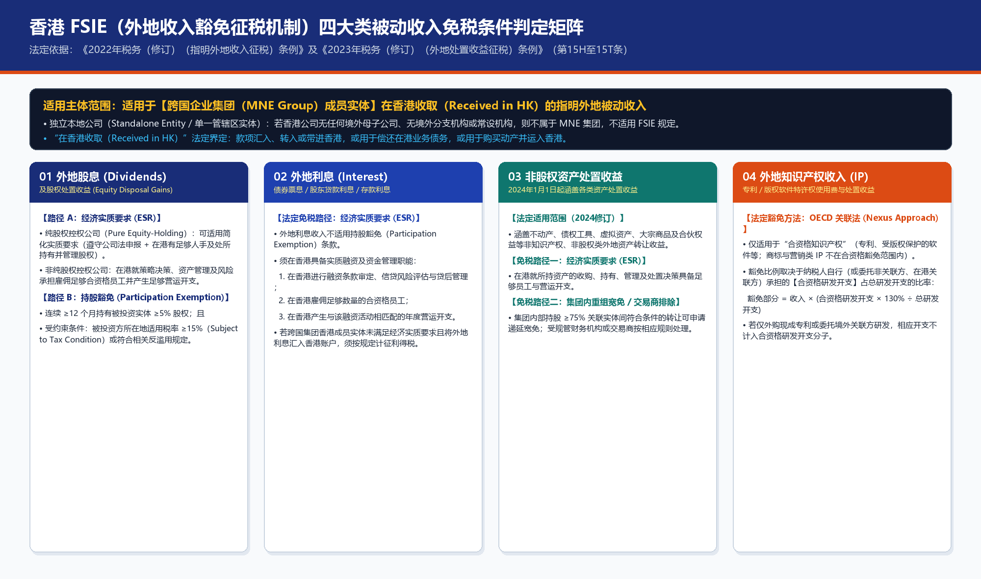This screenshot has height=579, width=981.
Task: Click bullet '仅适用于"合资格知识产权"'
Action: (x=840, y=250)
